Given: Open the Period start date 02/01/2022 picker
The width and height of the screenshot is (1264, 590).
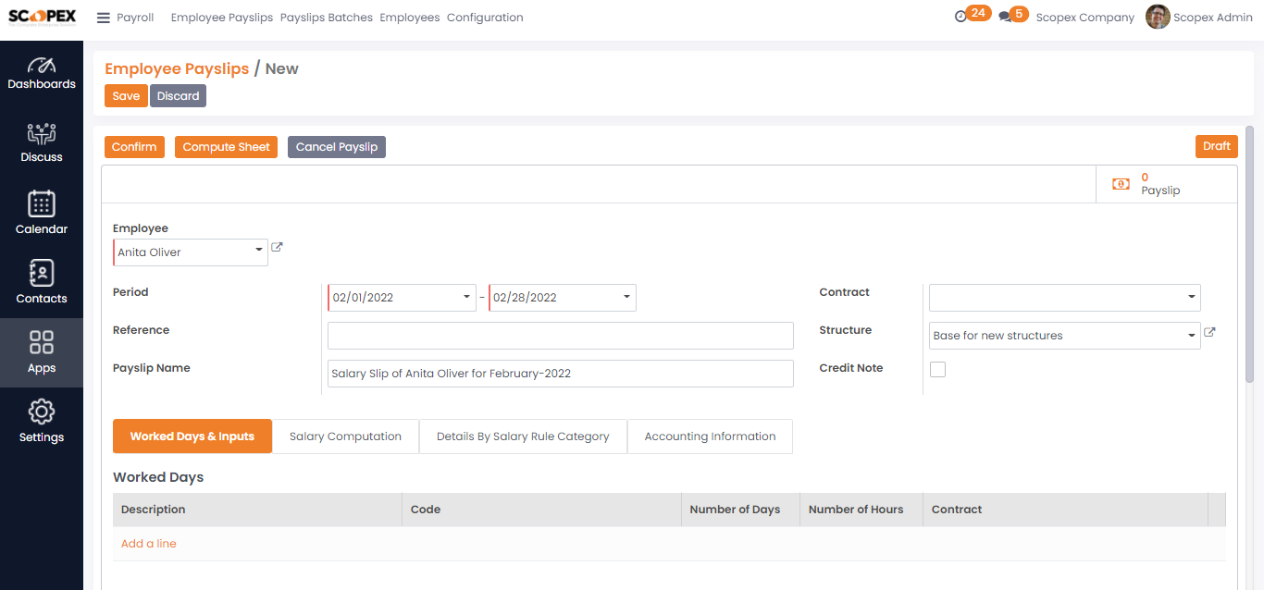Looking at the screenshot, I should click(x=402, y=298).
